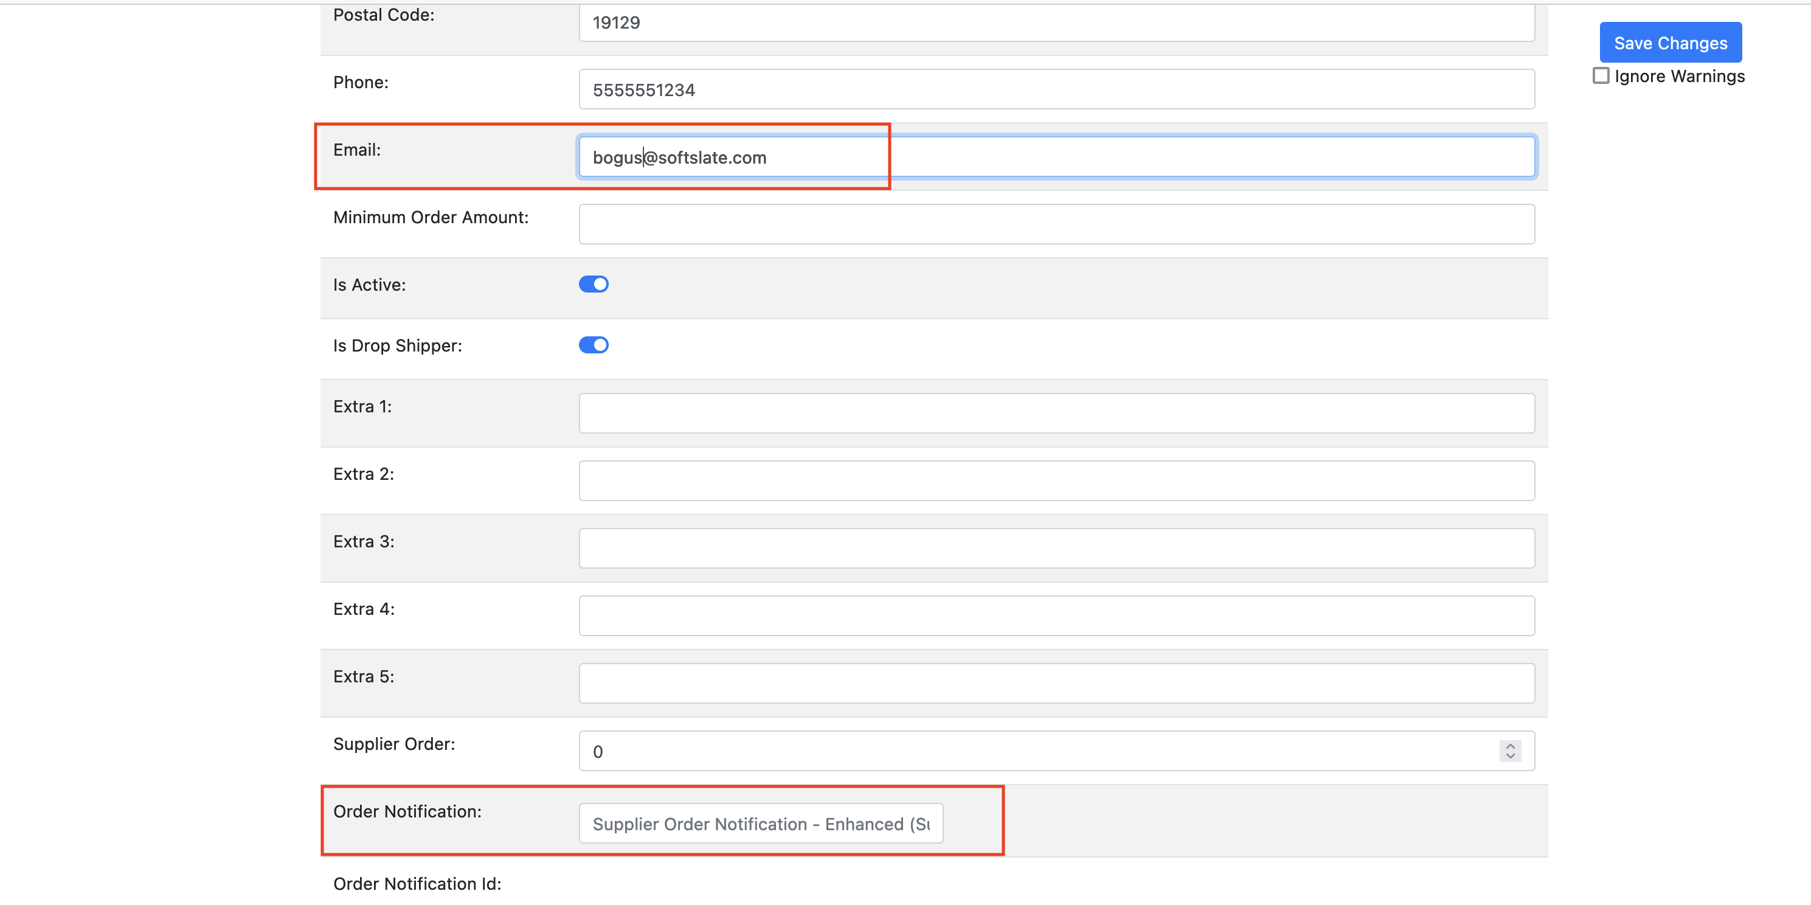The height and width of the screenshot is (905, 1811).
Task: Click the Supplier Order stepper arrows
Action: tap(1510, 751)
